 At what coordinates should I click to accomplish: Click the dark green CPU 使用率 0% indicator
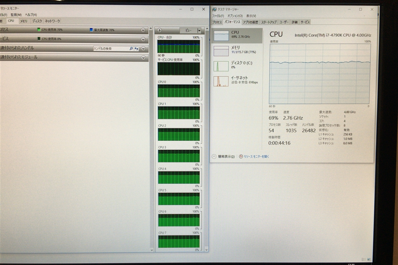point(39,39)
